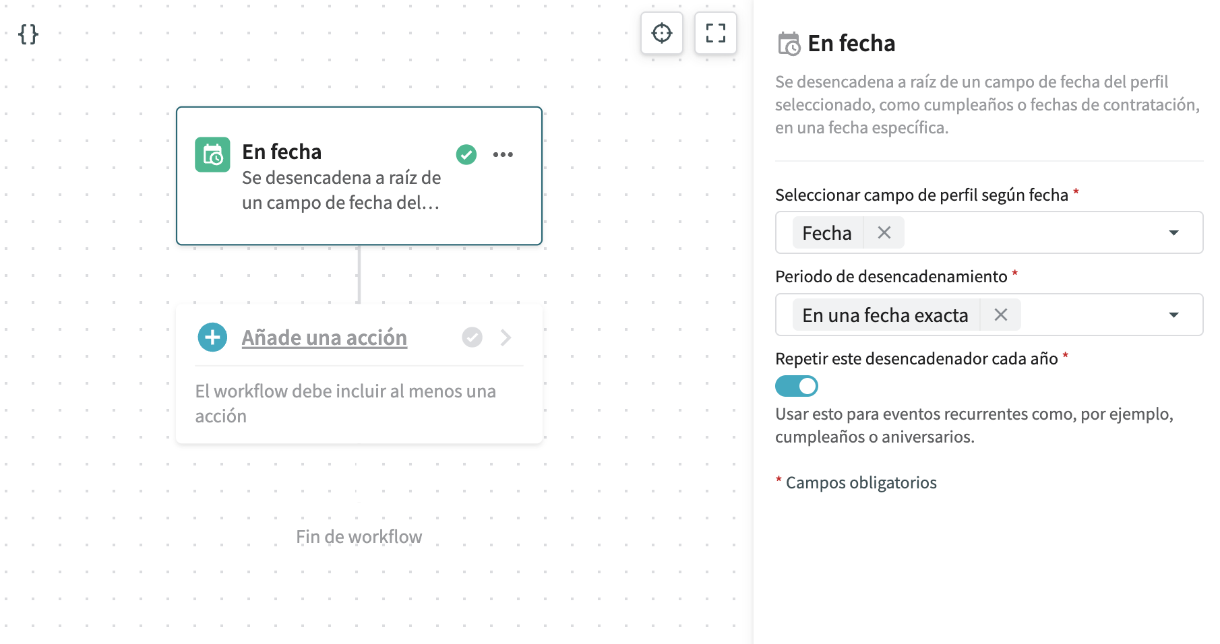Expand the action card chevron arrow
The width and height of the screenshot is (1220, 644).
(x=506, y=337)
